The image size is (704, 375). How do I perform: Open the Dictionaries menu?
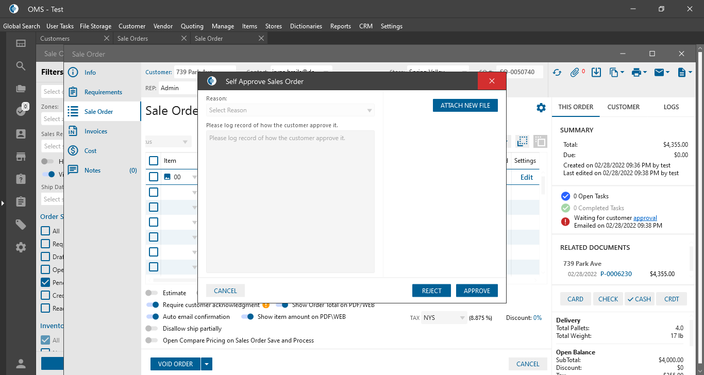coord(306,26)
